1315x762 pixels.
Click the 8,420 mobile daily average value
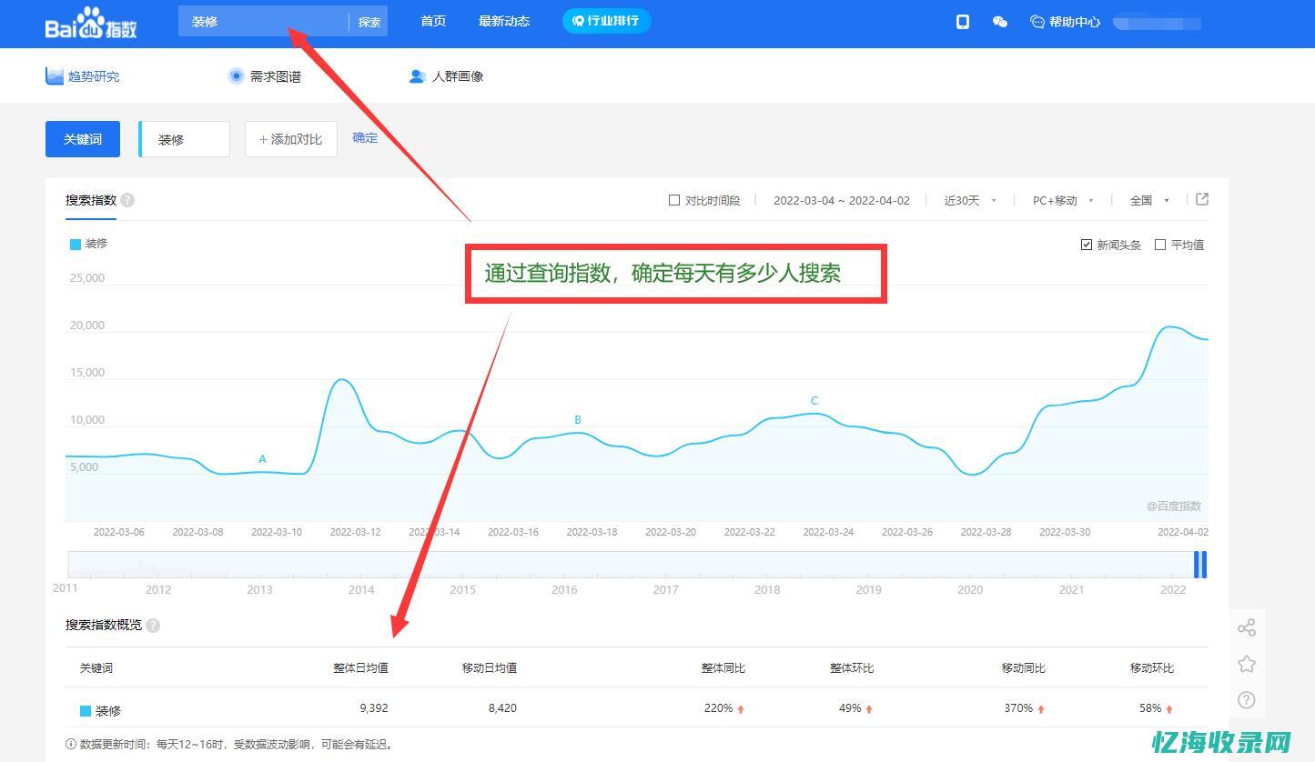click(502, 708)
